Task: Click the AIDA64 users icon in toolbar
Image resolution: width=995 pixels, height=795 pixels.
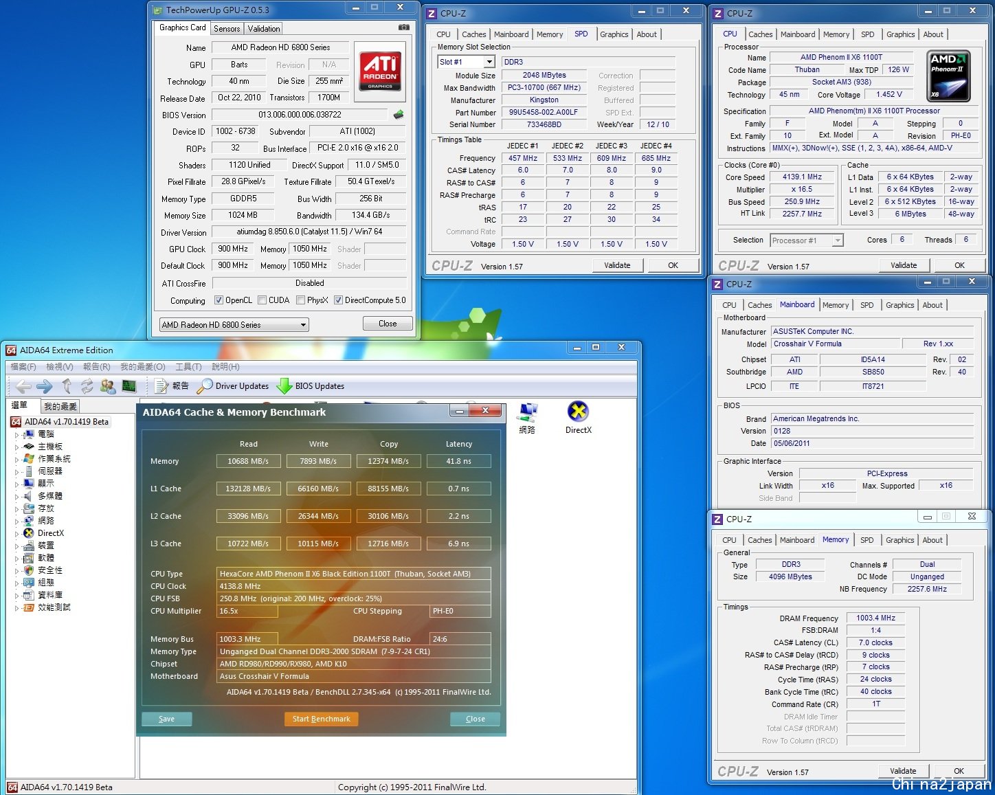Action: pyautogui.click(x=108, y=386)
